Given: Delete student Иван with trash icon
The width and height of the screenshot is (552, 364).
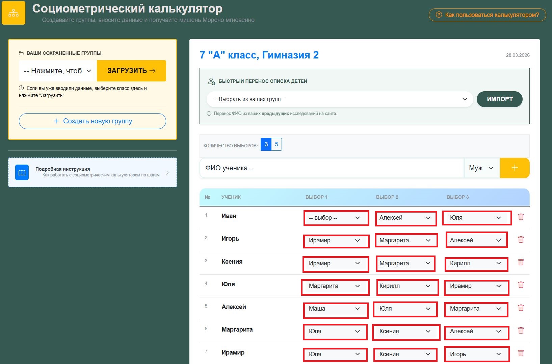Looking at the screenshot, I should (x=521, y=217).
